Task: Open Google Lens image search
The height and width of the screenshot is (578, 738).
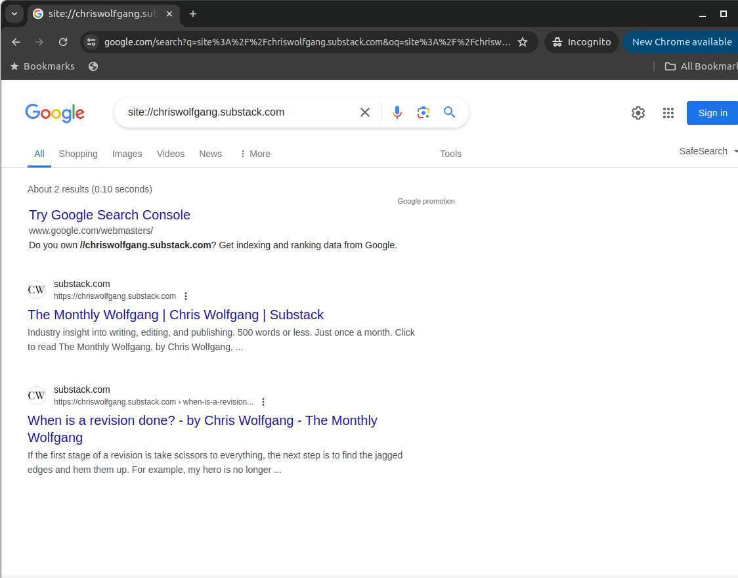Action: coord(423,112)
